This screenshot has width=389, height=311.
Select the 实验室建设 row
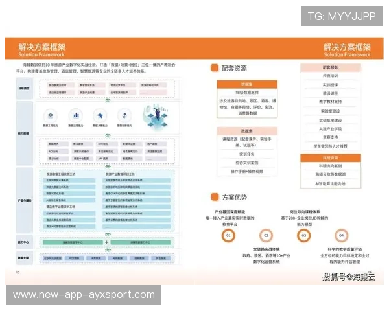tap(331, 111)
